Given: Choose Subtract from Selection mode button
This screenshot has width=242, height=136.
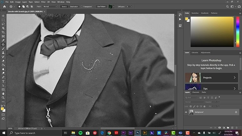Looking at the screenshot, I should 28,7.
